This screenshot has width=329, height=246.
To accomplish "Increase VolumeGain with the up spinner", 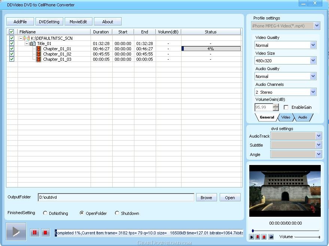I will (x=276, y=105).
